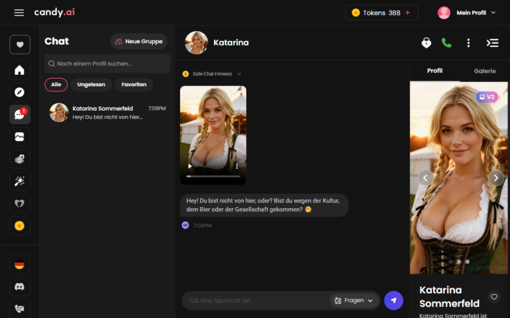Add tokens with the plus icon
510x318 pixels.
[408, 13]
